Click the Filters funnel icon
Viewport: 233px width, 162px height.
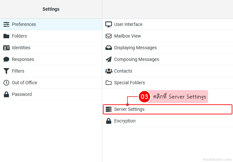(x=6, y=71)
